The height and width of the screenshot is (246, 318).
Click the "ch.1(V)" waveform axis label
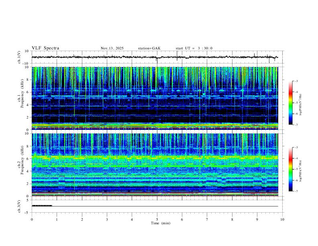[x=19, y=57]
